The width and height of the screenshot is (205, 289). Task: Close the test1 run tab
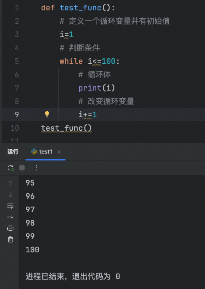coord(59,152)
